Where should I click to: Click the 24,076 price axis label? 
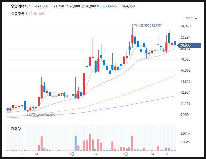185,26
